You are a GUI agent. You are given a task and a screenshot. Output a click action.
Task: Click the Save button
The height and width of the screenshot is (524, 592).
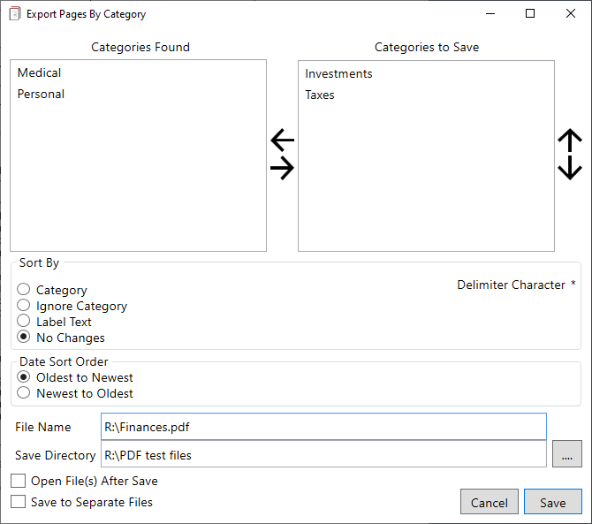click(553, 502)
